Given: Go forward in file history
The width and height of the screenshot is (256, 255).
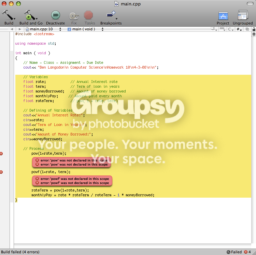Looking at the screenshot, I should (20, 29).
